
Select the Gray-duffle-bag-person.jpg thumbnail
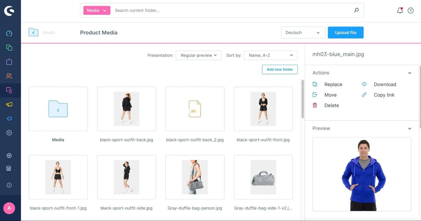[195, 177]
